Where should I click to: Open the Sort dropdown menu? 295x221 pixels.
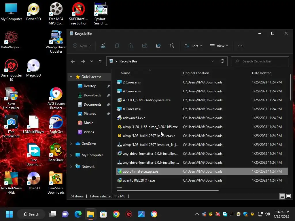tap(193, 46)
